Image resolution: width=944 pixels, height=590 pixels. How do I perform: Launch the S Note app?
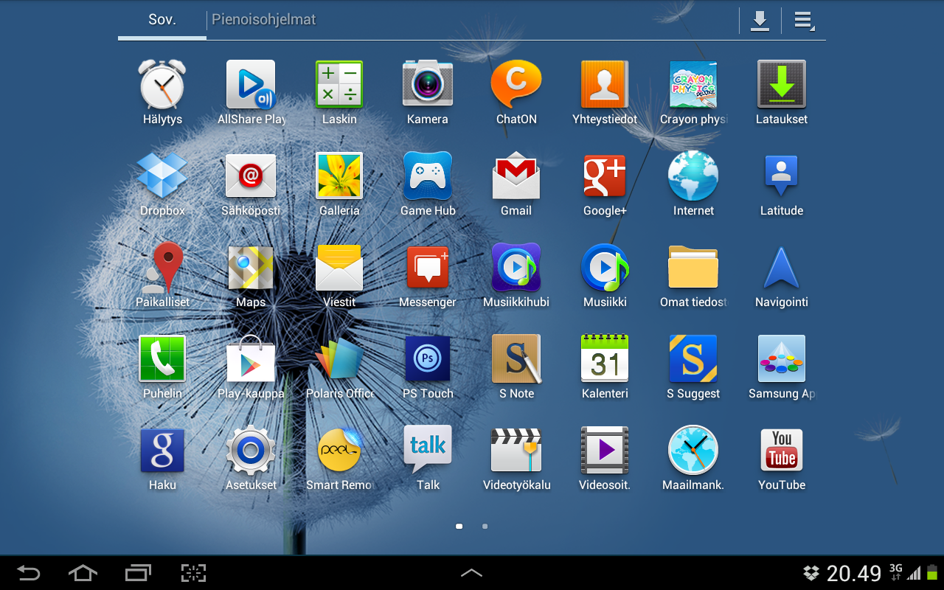(x=516, y=367)
